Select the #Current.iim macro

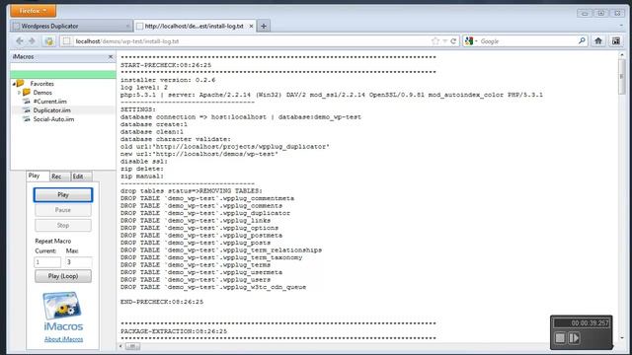(x=50, y=102)
